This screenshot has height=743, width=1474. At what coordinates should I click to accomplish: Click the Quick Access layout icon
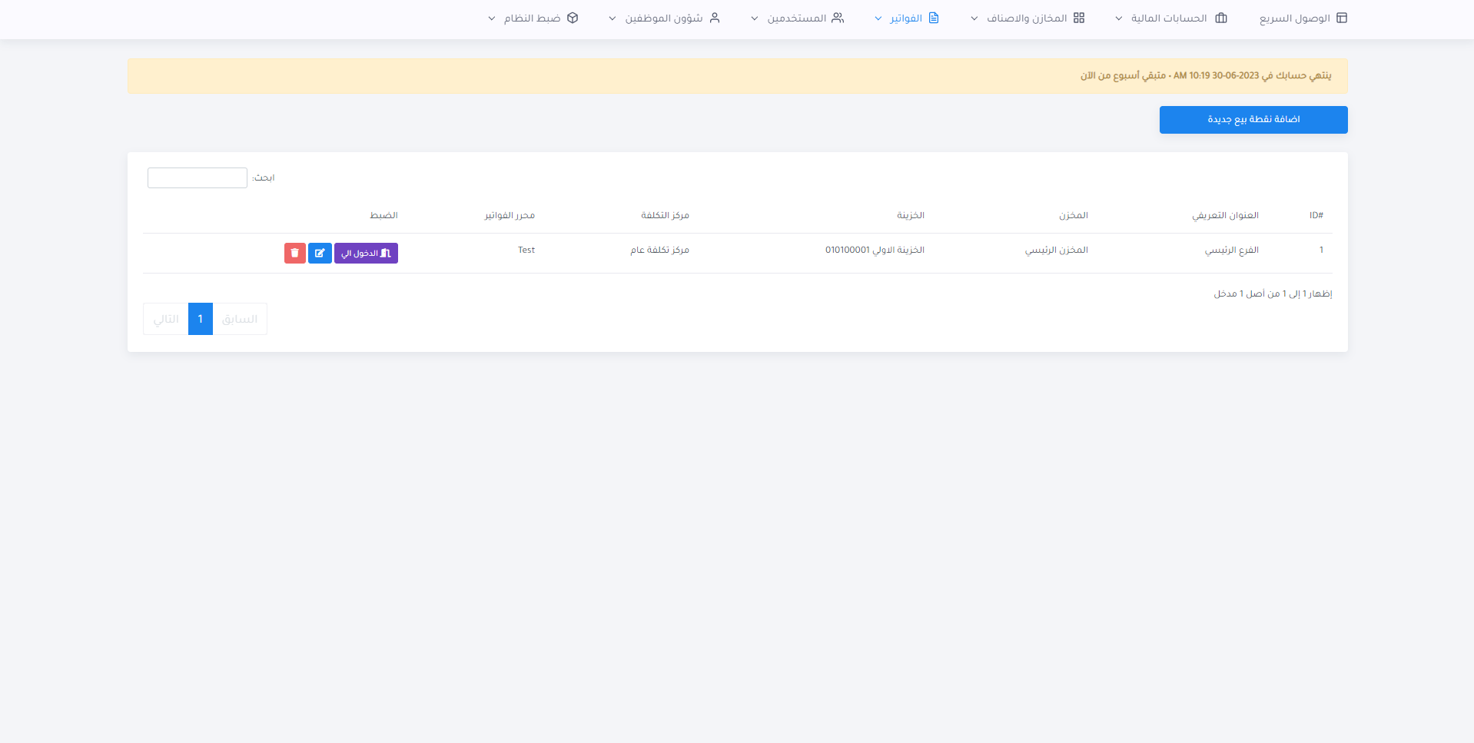[x=1342, y=18]
